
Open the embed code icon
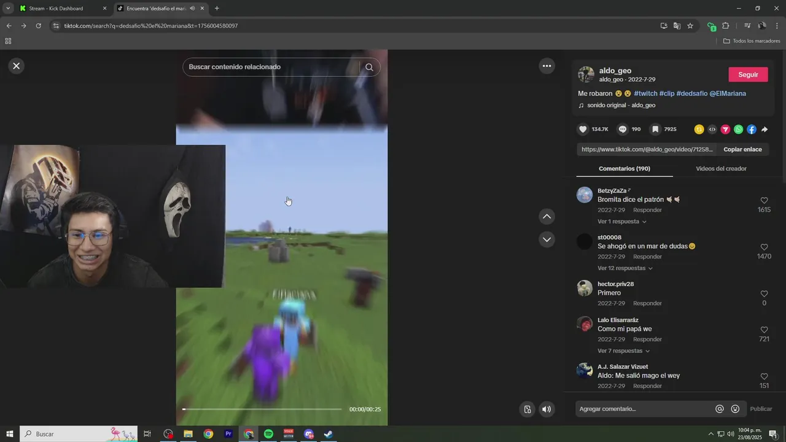tap(712, 130)
